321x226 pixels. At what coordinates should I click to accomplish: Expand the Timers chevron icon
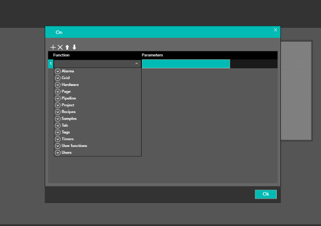[58, 139]
